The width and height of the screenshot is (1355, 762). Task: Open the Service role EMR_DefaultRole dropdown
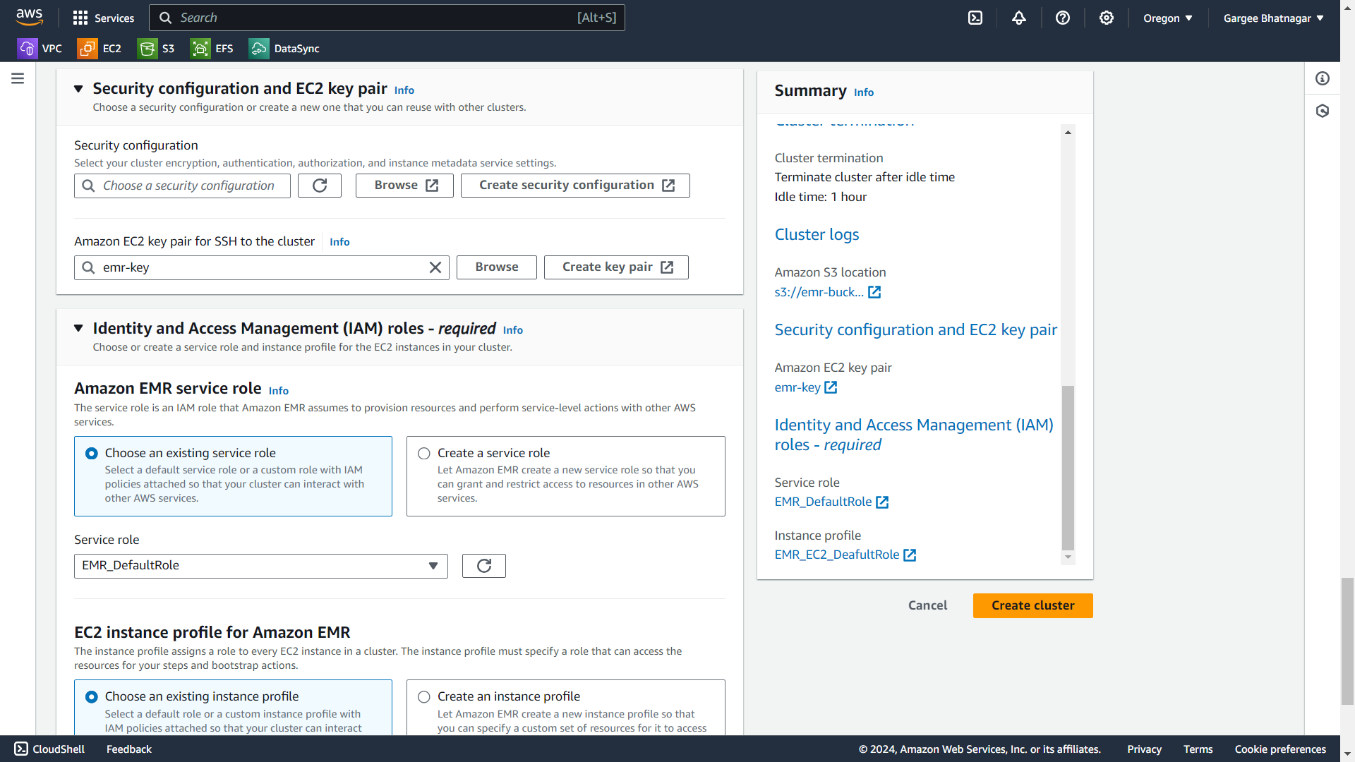point(260,566)
